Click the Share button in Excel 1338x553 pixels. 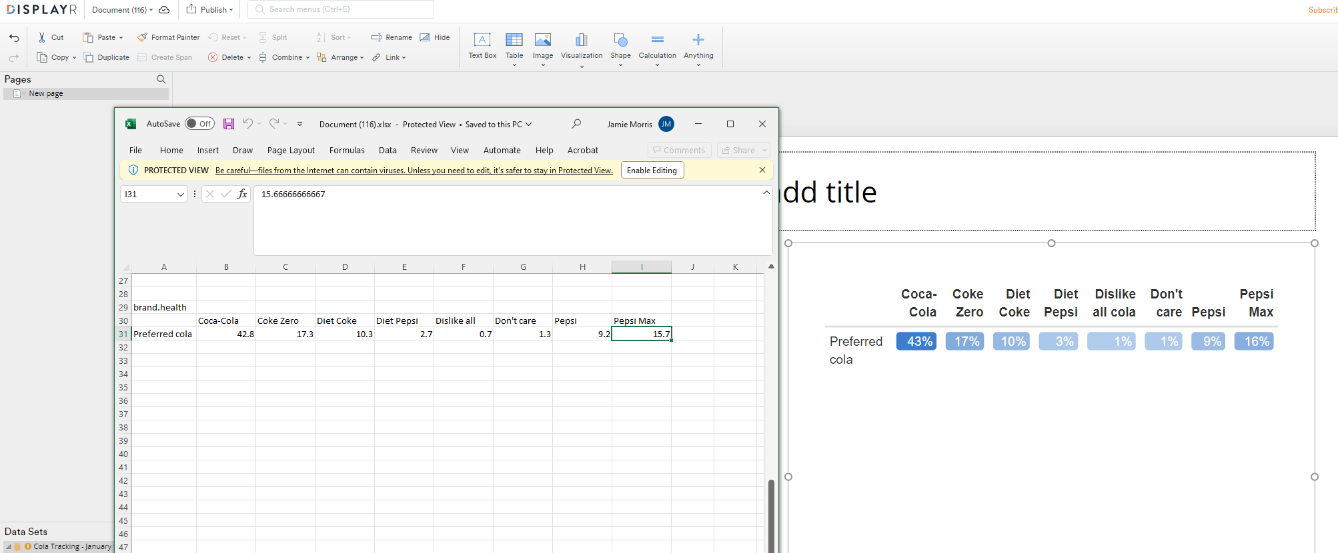(743, 151)
